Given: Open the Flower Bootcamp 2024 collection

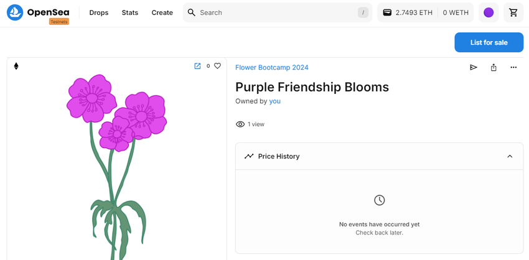Looking at the screenshot, I should pyautogui.click(x=271, y=67).
